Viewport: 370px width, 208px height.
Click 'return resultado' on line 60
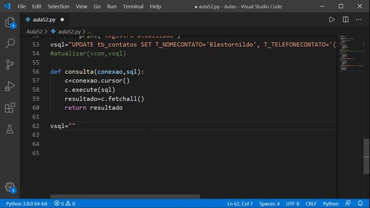94,108
